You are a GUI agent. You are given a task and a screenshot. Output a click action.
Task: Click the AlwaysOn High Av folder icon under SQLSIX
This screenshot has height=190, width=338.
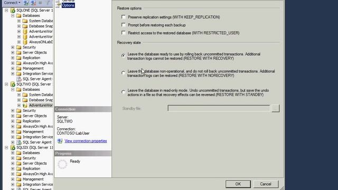19,174
